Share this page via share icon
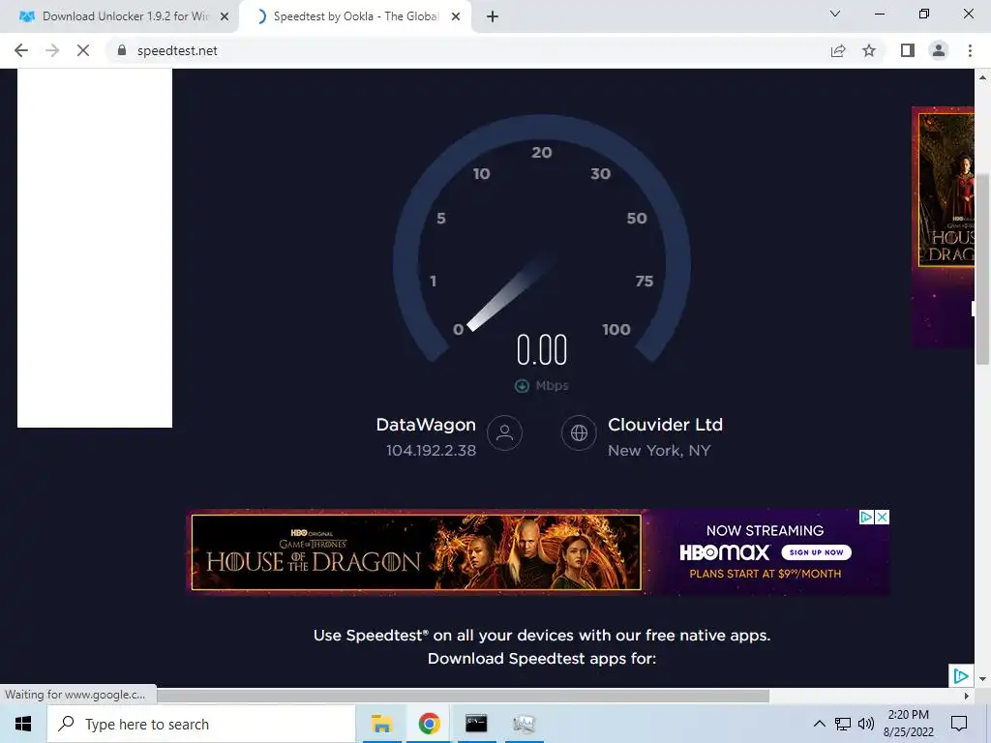Screen dimensions: 991x743 coord(838,50)
